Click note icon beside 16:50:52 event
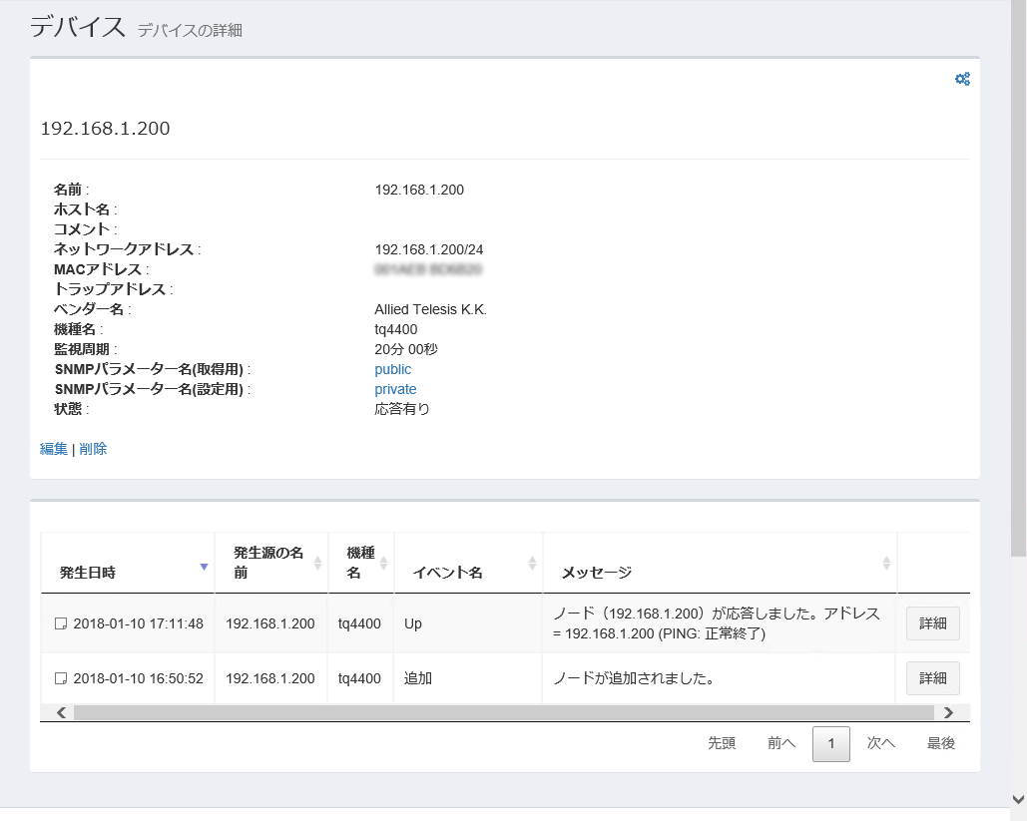This screenshot has height=821, width=1027. tap(61, 678)
